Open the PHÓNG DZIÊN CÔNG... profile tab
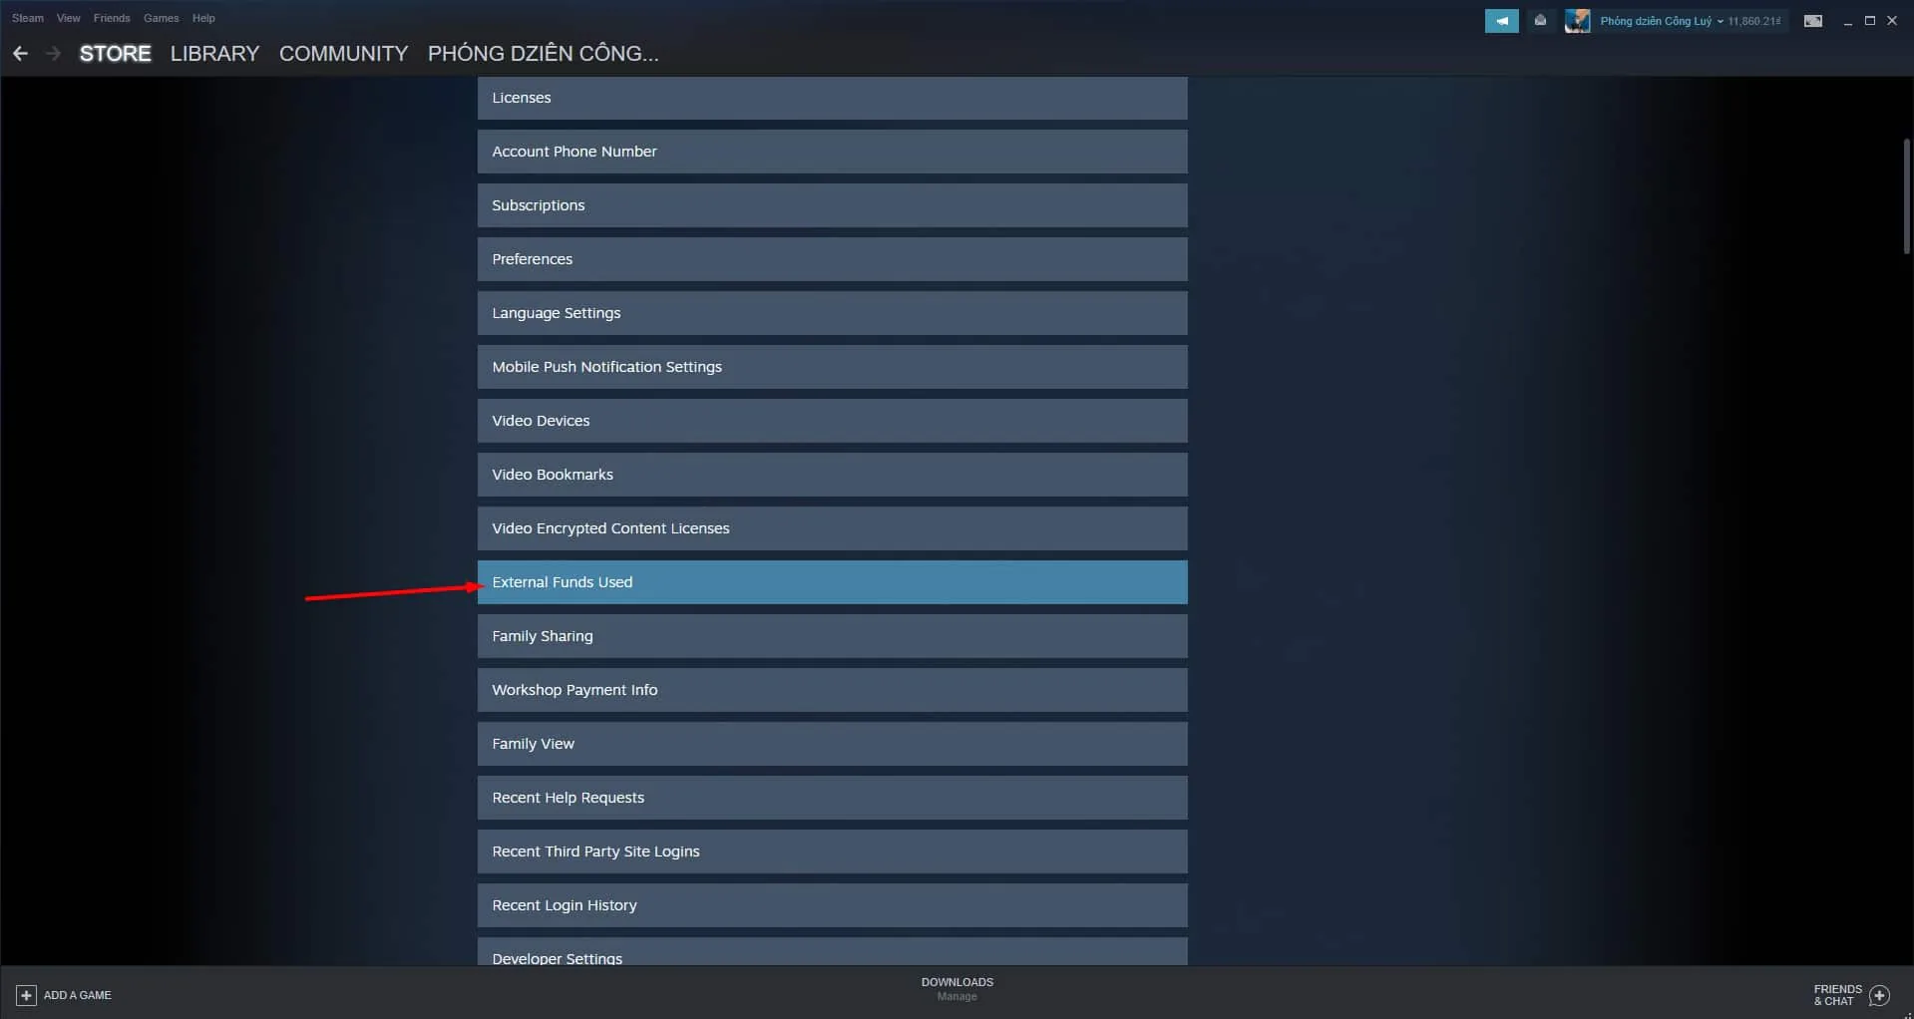The image size is (1914, 1019). tap(544, 54)
